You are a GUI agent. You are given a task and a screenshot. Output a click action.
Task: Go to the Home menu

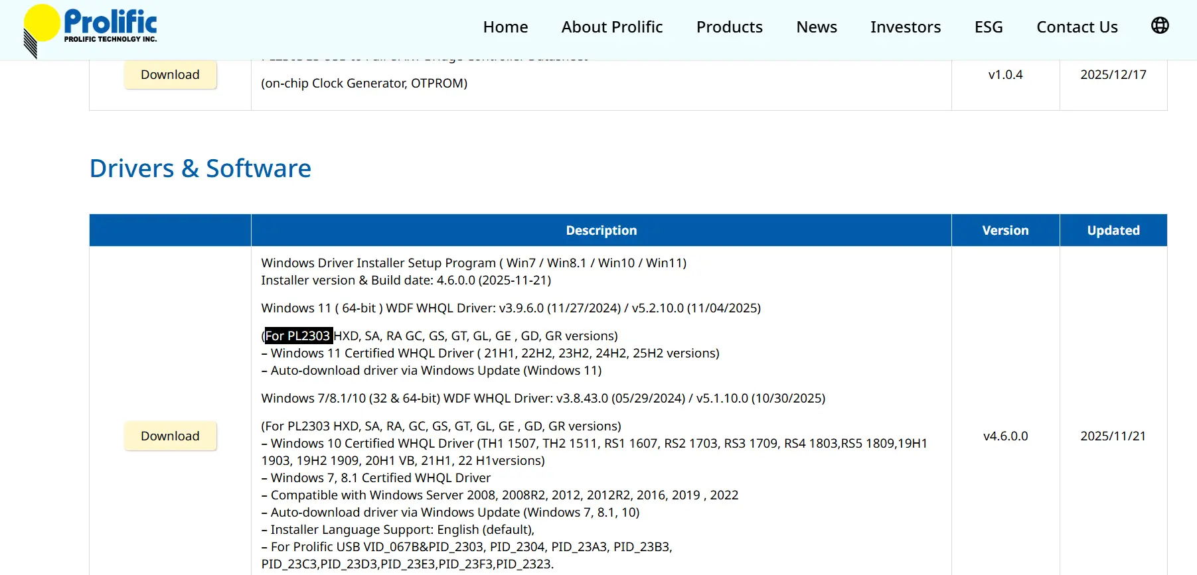point(505,27)
